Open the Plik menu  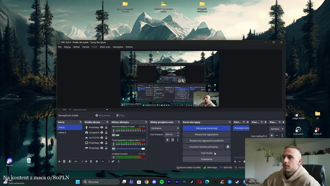coord(60,47)
